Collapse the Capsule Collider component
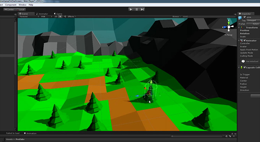Screen dimensions: 260x142 239,67
